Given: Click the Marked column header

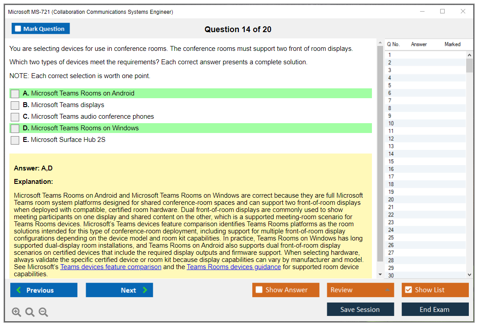Looking at the screenshot, I should (452, 44).
